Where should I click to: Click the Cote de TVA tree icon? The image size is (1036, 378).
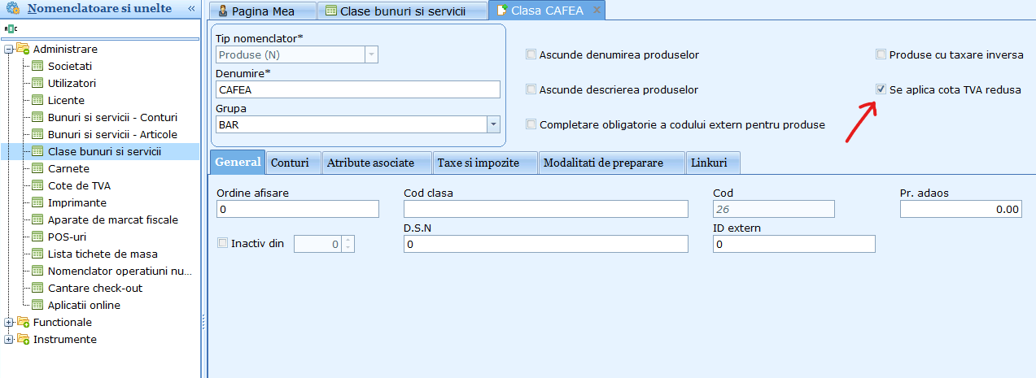[x=37, y=185]
